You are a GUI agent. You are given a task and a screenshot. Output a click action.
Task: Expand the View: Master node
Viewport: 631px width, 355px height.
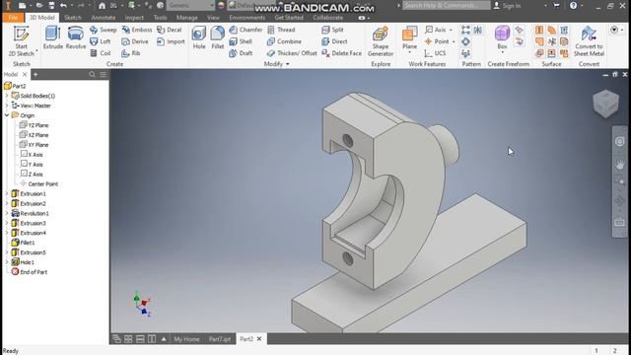tap(7, 106)
